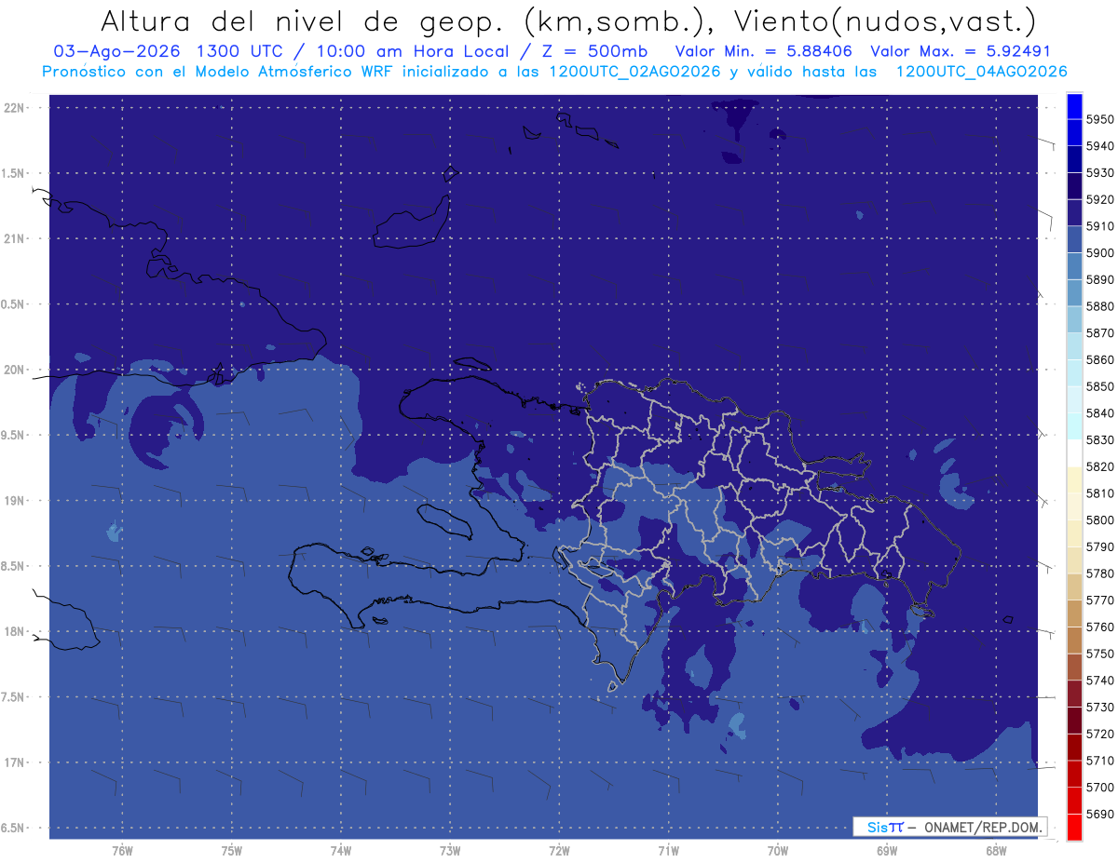The height and width of the screenshot is (863, 1118).
Task: Click the '5900' colorbar value
Action: pyautogui.click(x=1099, y=253)
